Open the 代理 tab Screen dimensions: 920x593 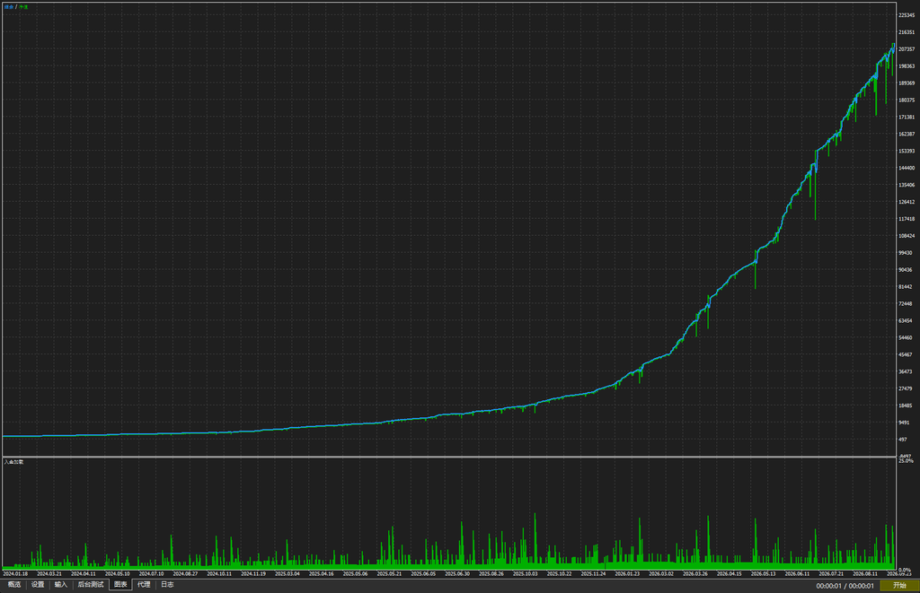(x=144, y=585)
